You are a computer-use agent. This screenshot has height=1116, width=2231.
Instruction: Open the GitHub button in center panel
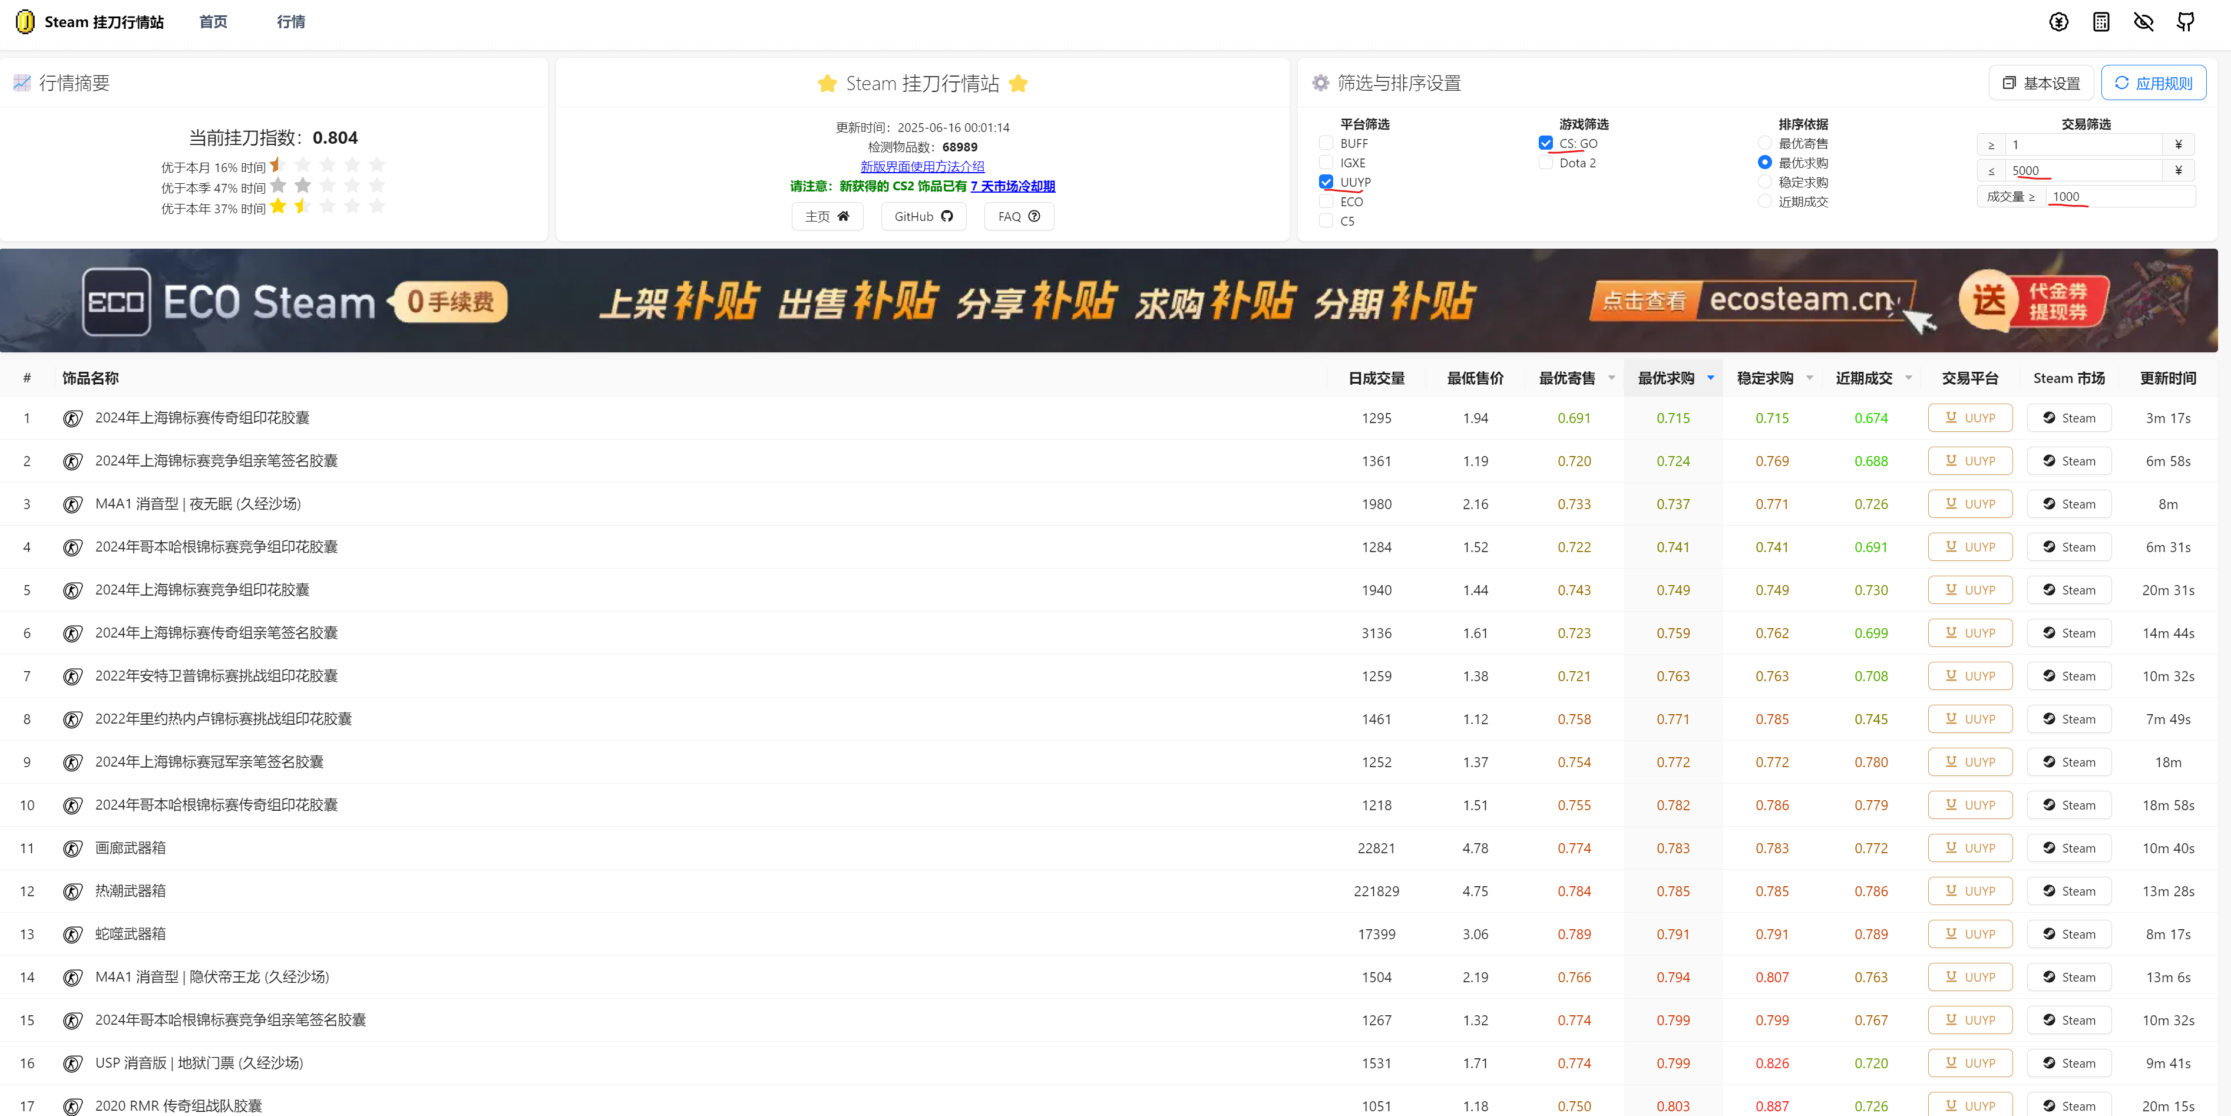(923, 217)
